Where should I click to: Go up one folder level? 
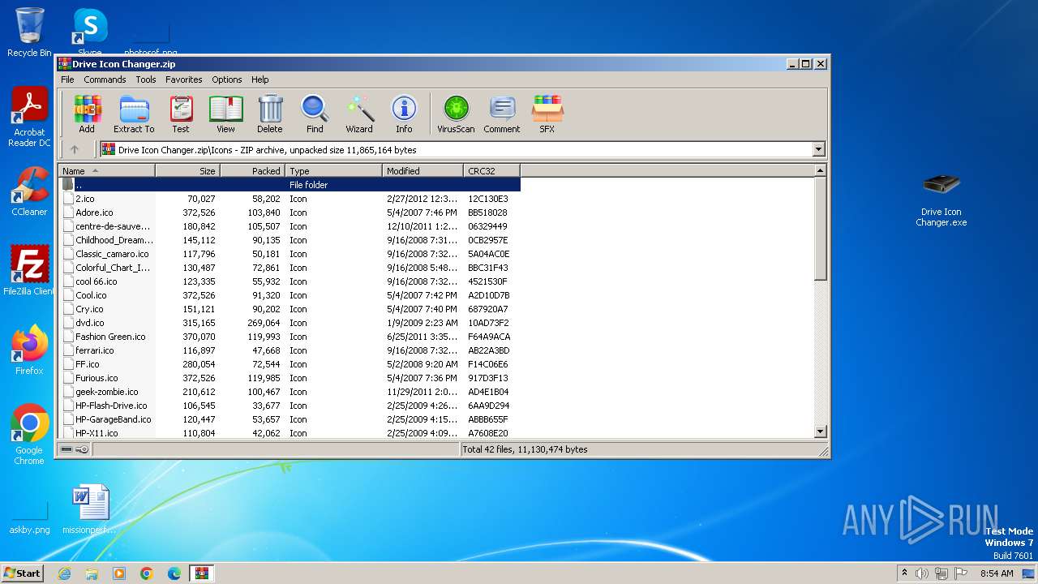pyautogui.click(x=75, y=149)
